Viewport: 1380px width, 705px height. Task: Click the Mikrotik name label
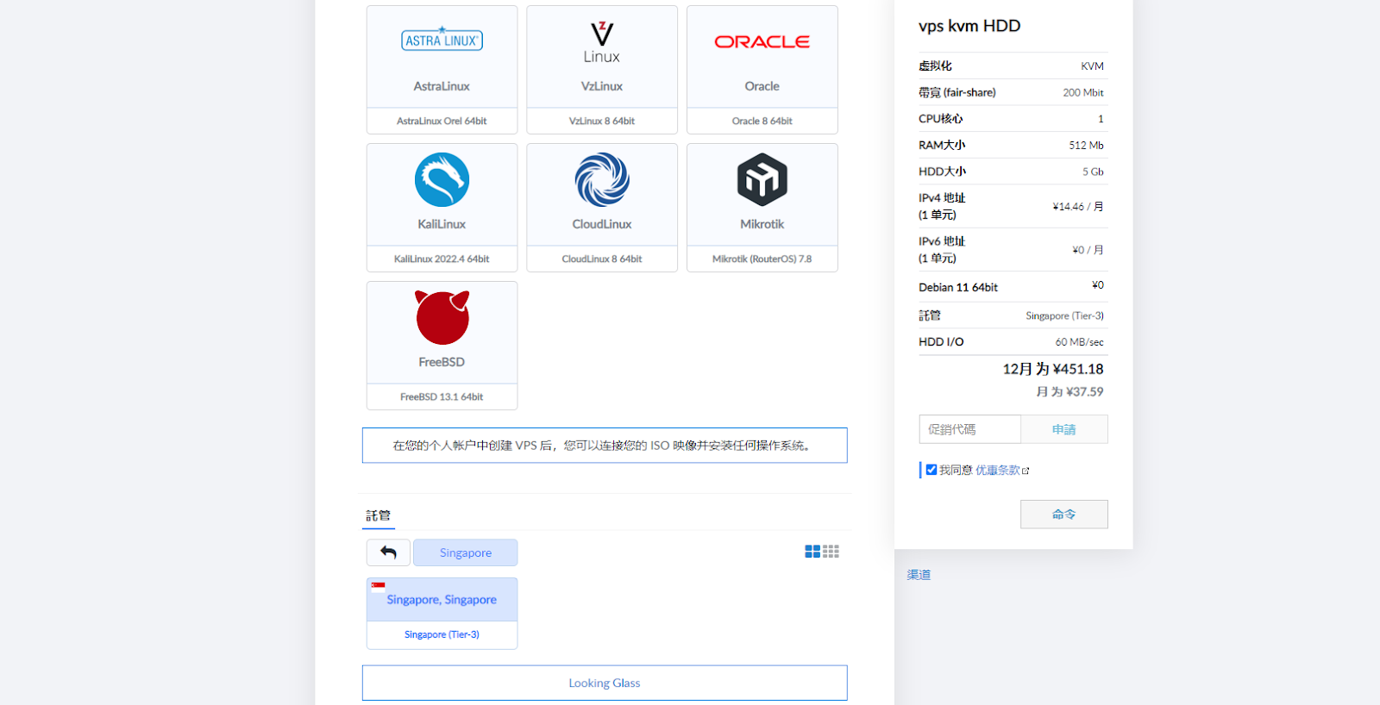point(762,224)
